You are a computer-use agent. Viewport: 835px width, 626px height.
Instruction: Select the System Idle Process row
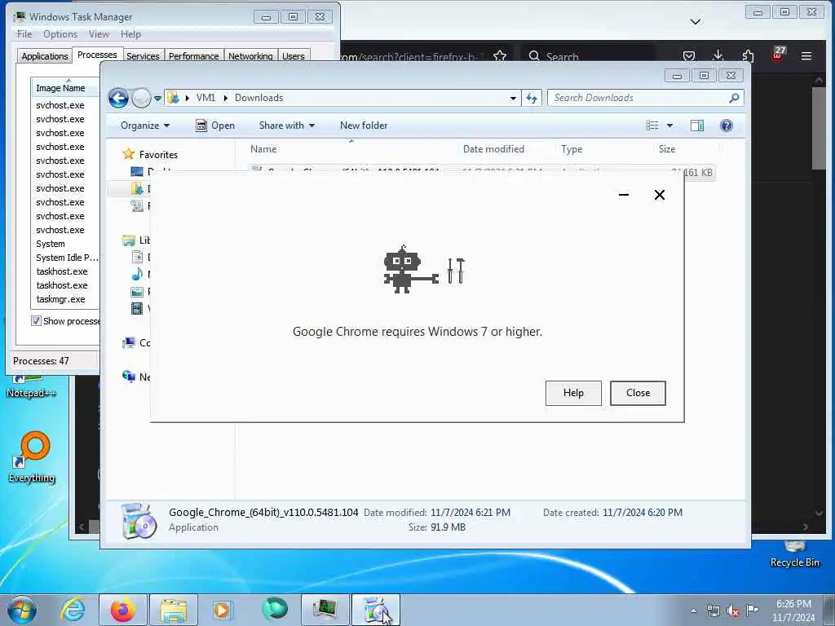coord(65,258)
